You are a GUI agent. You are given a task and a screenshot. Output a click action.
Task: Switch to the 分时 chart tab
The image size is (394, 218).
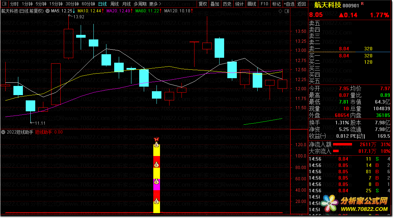point(14,4)
